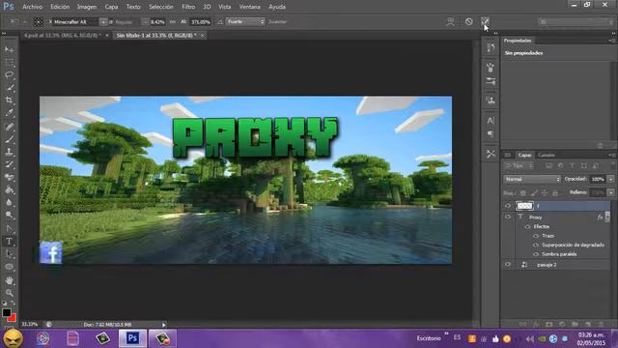Select the Rectangular Marquee tool

pos(9,62)
